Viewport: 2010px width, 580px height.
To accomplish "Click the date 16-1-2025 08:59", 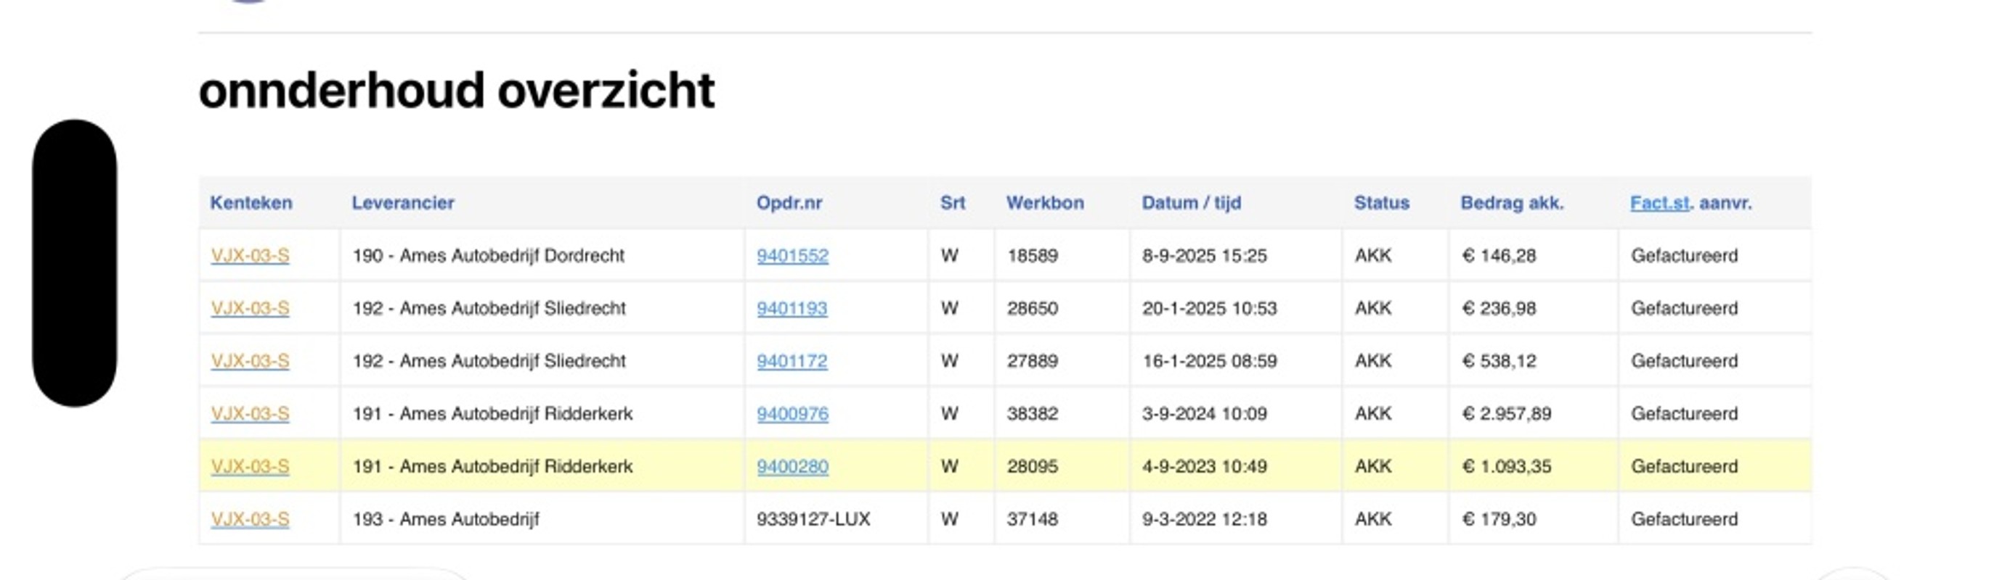I will 1210,361.
